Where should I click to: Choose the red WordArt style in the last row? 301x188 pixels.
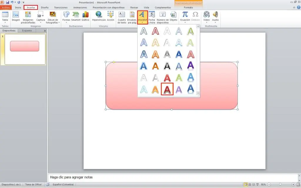(x=167, y=89)
